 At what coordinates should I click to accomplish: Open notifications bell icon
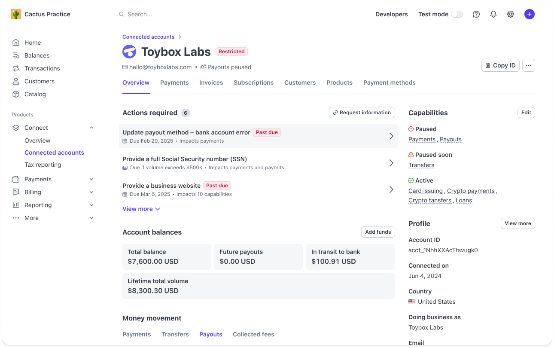point(493,14)
